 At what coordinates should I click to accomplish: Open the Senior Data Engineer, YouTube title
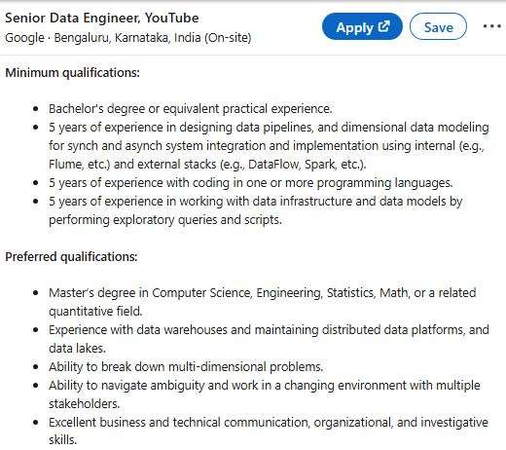click(x=102, y=18)
